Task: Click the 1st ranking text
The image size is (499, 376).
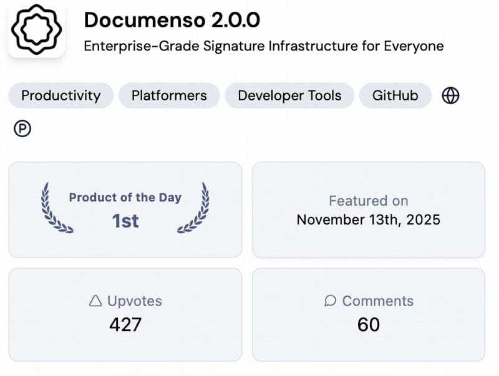Action: (125, 221)
